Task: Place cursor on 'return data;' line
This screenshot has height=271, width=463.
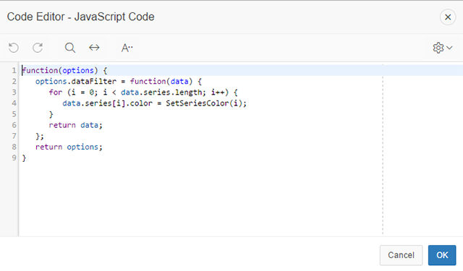Action: (x=75, y=125)
